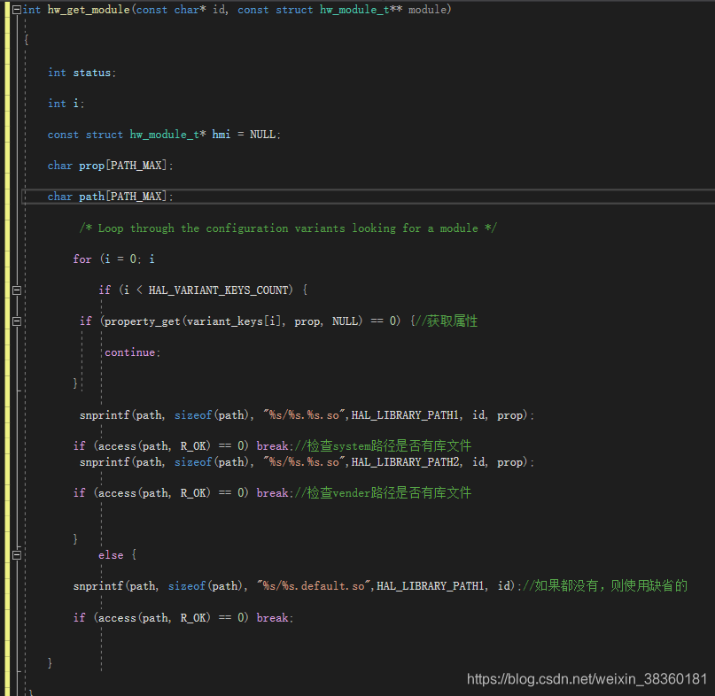The width and height of the screenshot is (715, 696).
Task: Collapse the property_get if block
Action: coord(17,321)
